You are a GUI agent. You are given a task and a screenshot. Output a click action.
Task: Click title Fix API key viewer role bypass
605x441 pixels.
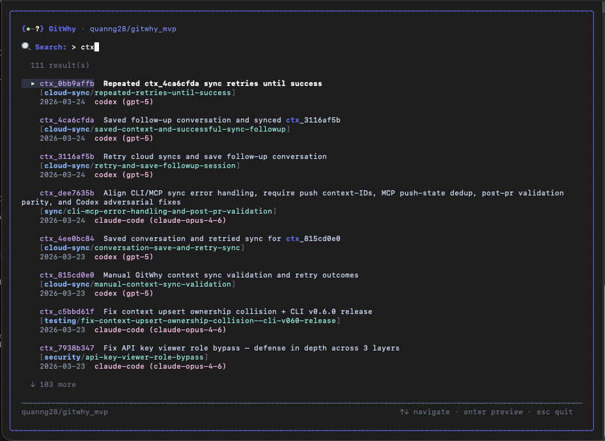(251, 348)
